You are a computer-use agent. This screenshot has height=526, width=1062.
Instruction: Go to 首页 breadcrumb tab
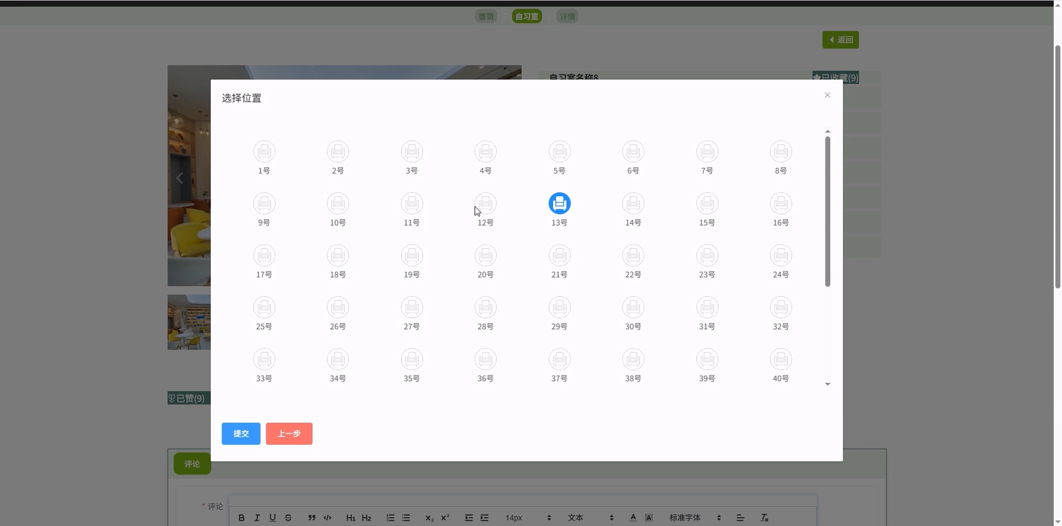pos(486,17)
